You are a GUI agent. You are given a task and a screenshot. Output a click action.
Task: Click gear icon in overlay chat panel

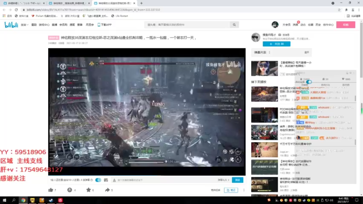[x=350, y=73]
